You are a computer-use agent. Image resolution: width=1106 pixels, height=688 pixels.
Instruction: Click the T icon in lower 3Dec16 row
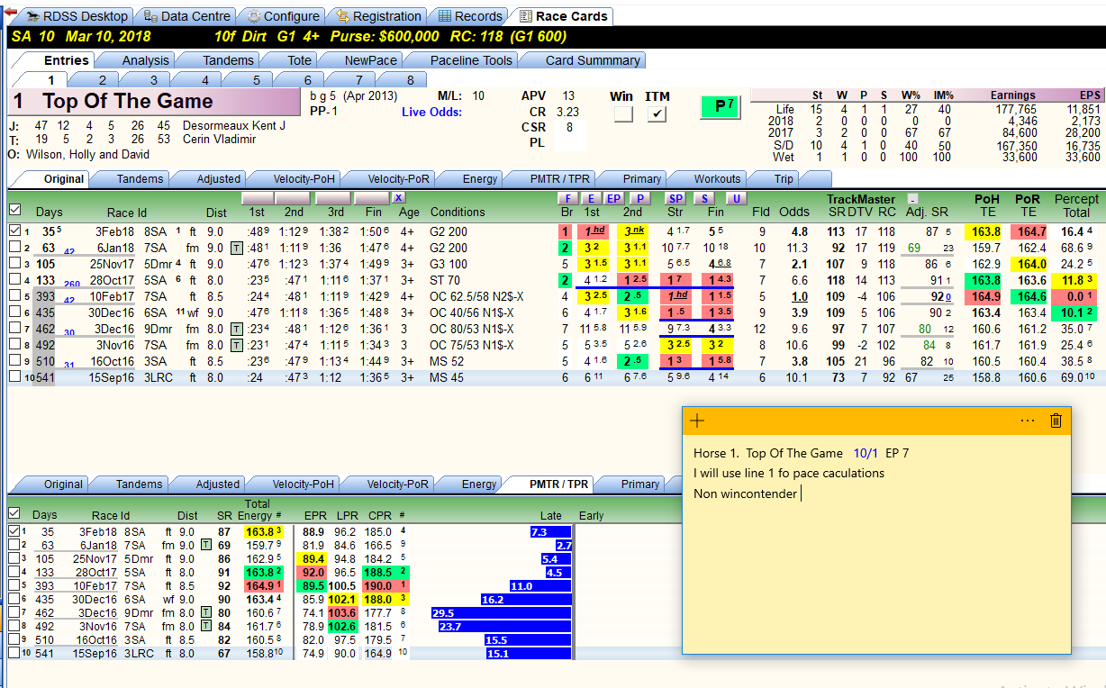(x=206, y=612)
